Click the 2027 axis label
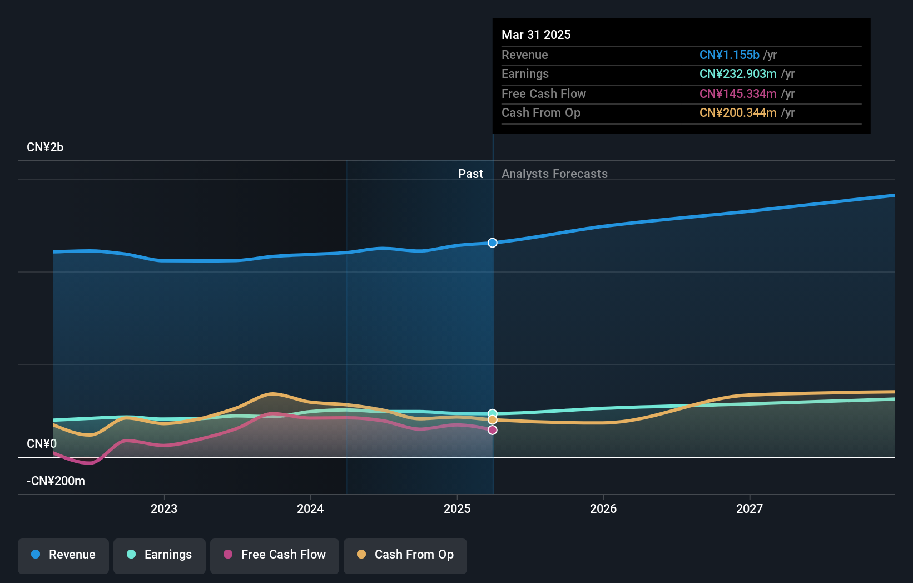Screen dimensions: 913x583 pos(750,508)
